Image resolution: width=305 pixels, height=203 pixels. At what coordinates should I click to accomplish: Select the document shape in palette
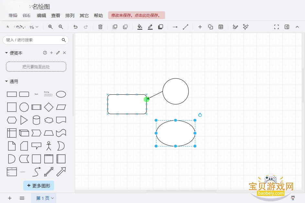(x=61, y=120)
